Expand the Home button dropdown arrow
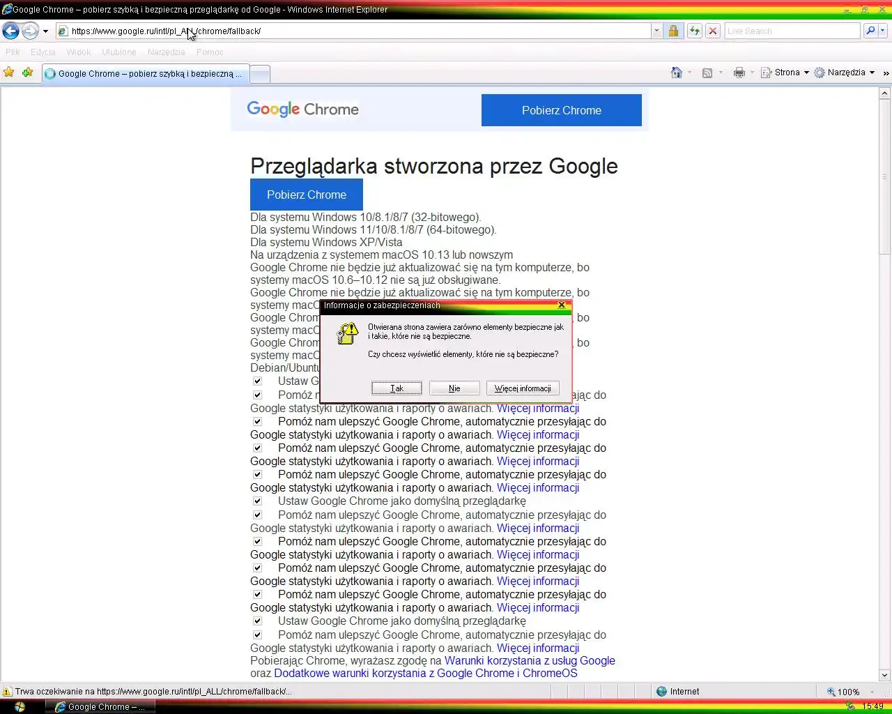The image size is (892, 714). click(x=690, y=73)
